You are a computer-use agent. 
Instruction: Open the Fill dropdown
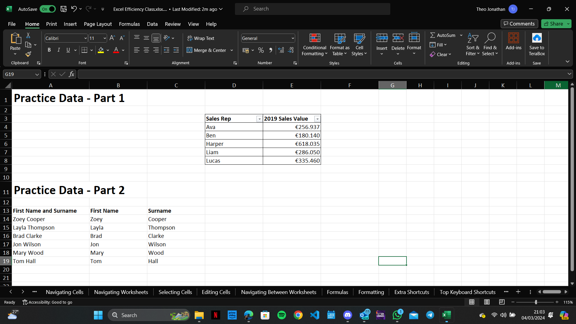pos(438,45)
